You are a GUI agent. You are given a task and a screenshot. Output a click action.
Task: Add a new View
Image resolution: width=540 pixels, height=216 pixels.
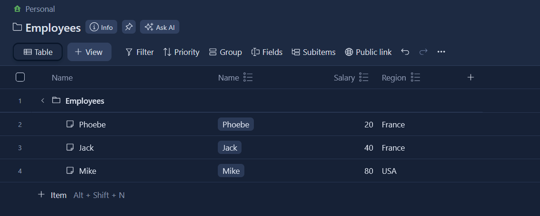pyautogui.click(x=89, y=52)
